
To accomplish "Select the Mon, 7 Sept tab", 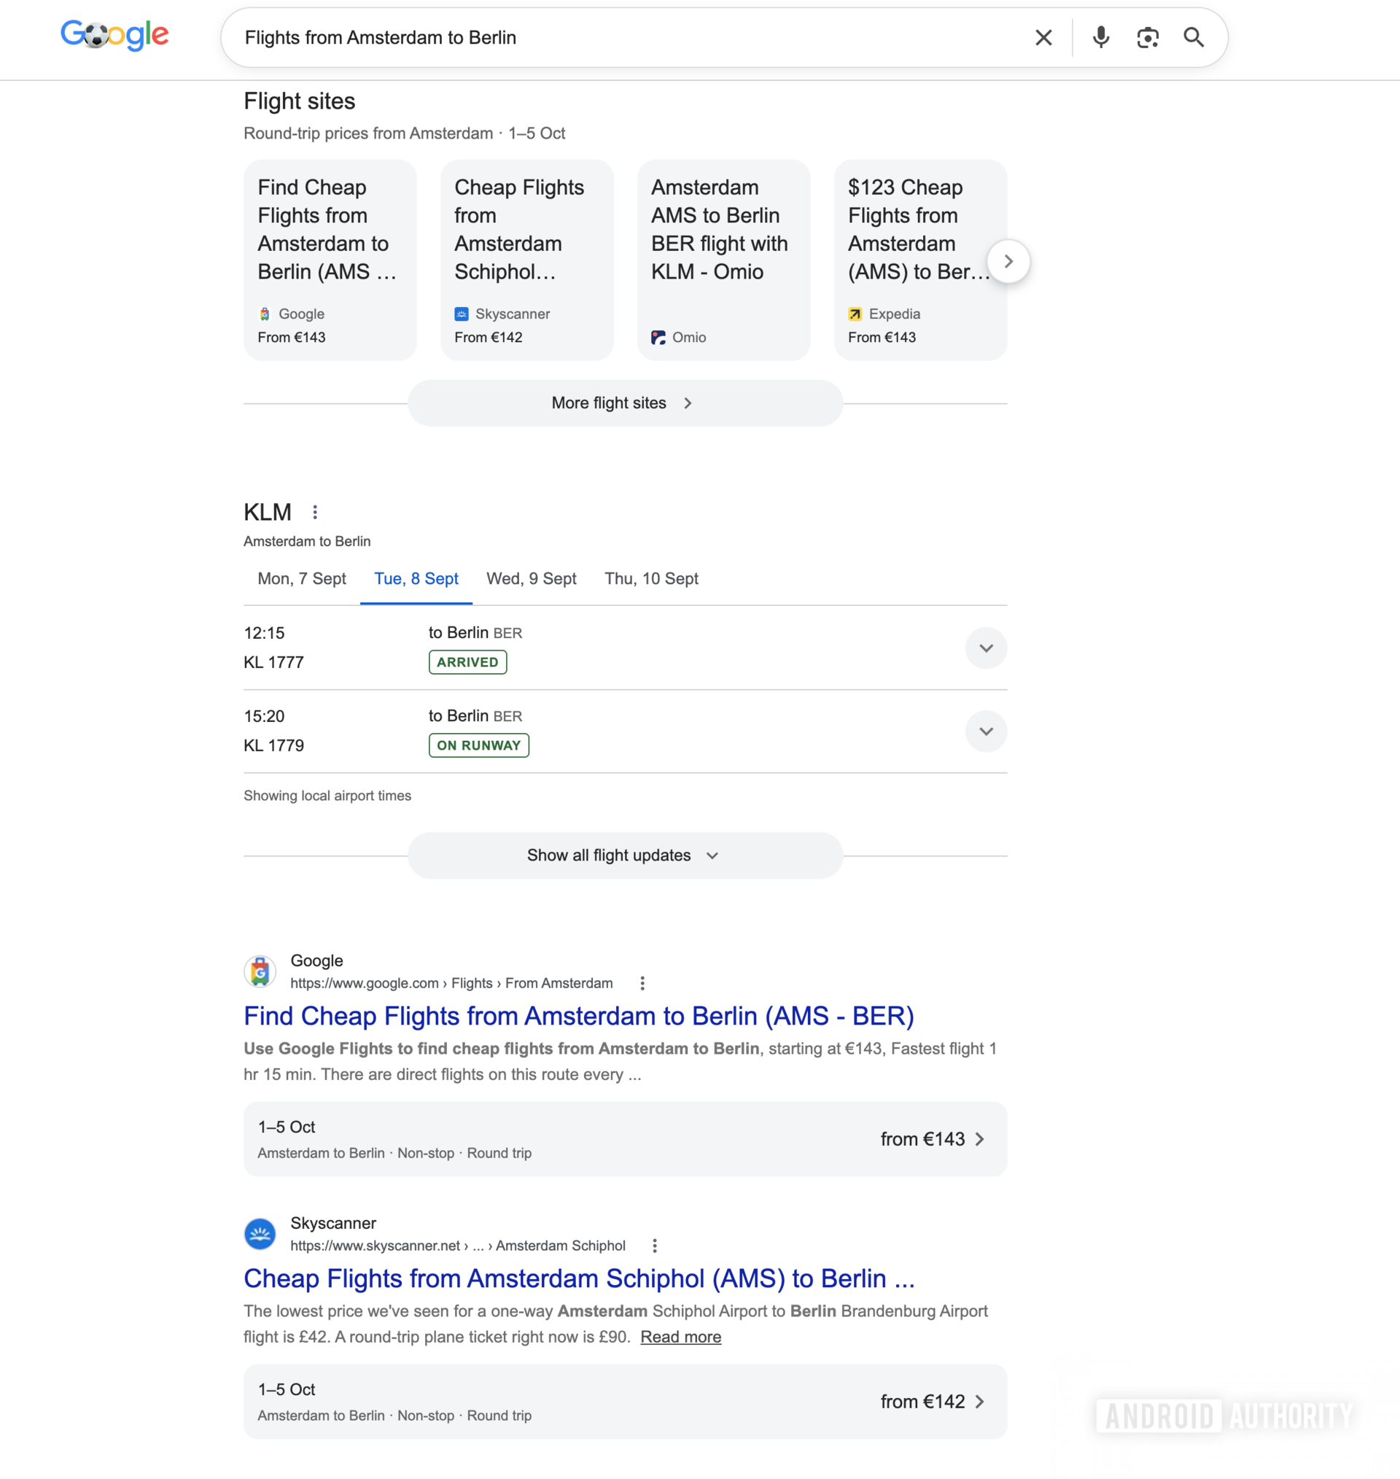I will point(301,578).
